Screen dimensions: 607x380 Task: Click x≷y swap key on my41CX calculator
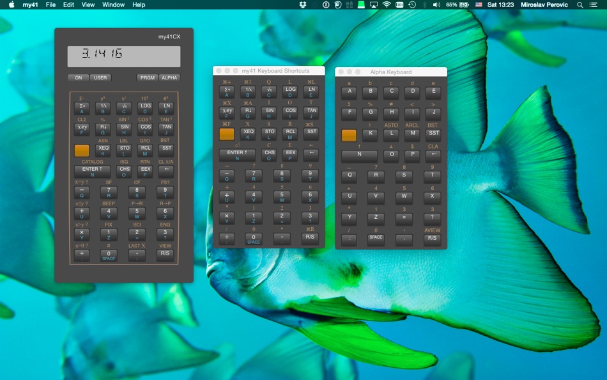click(x=82, y=129)
